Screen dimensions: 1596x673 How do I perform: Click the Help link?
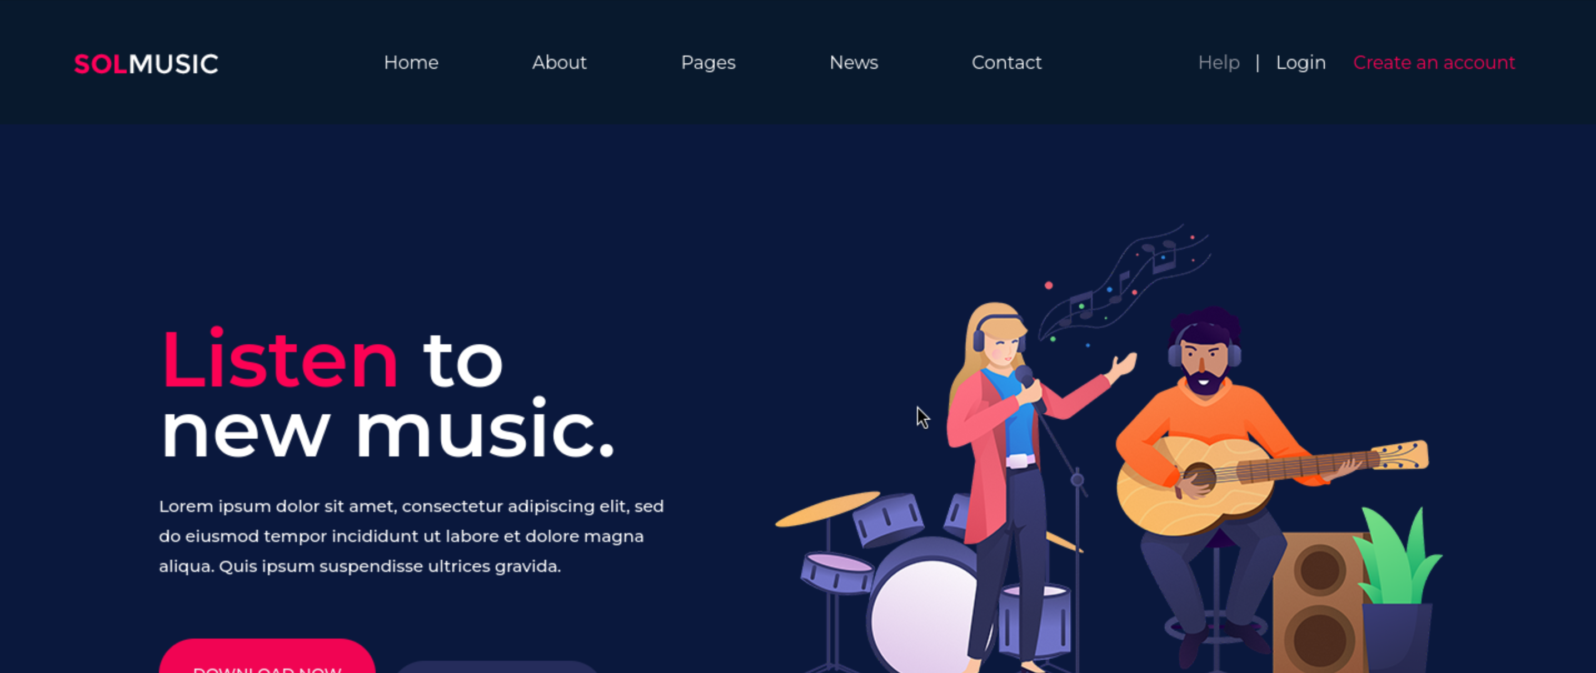pos(1219,63)
